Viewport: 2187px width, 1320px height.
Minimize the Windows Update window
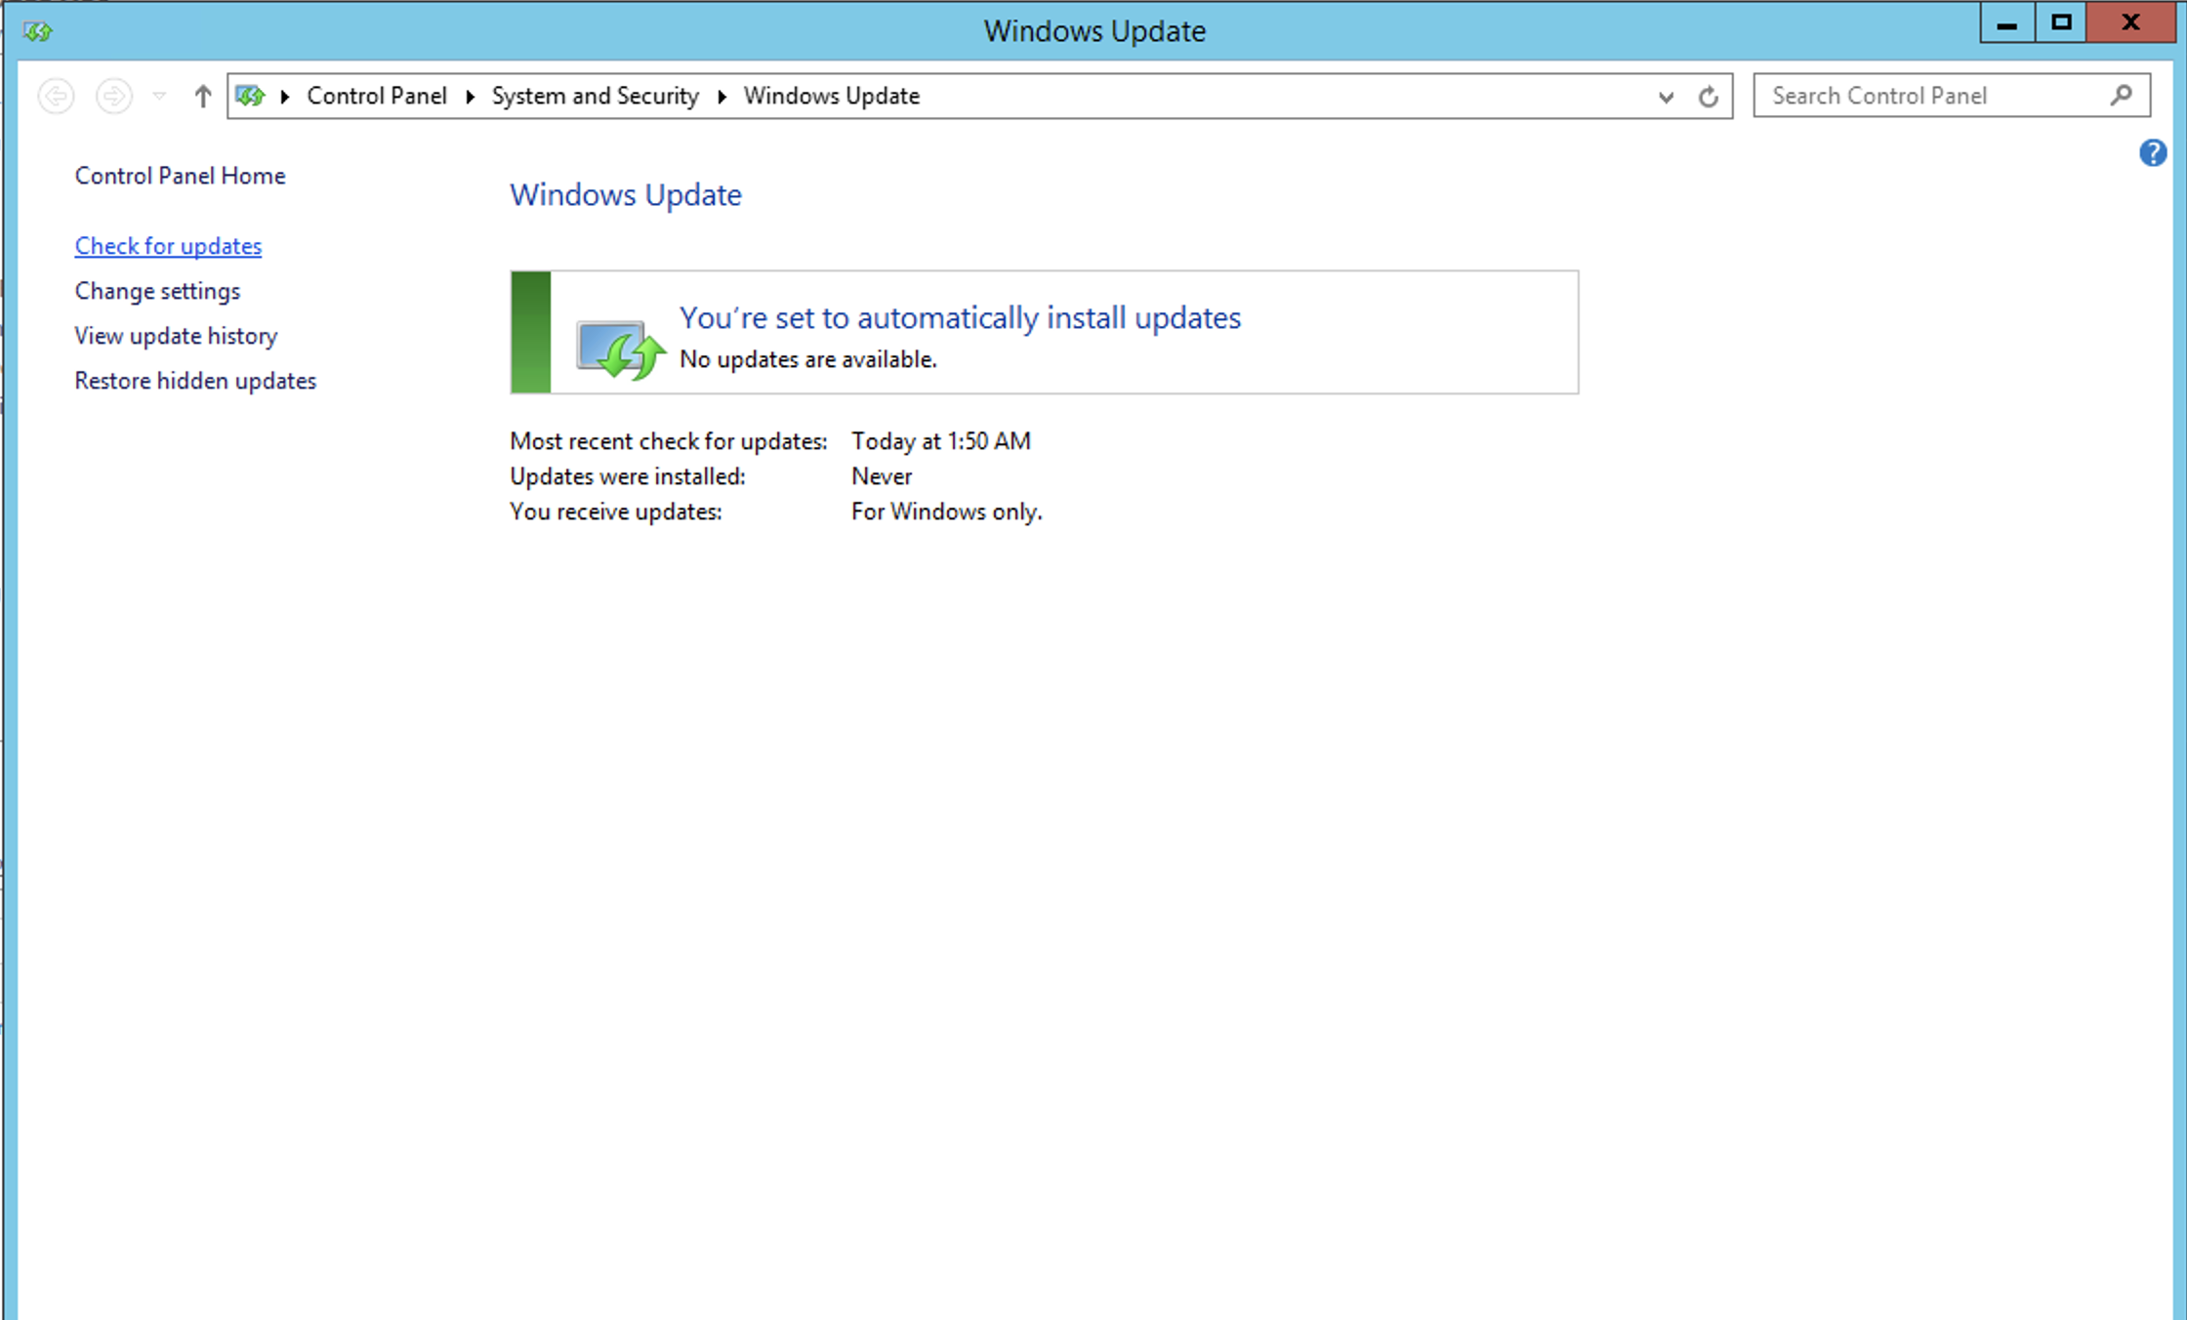2007,23
